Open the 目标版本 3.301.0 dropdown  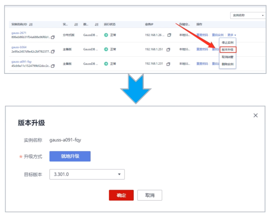click(x=87, y=174)
